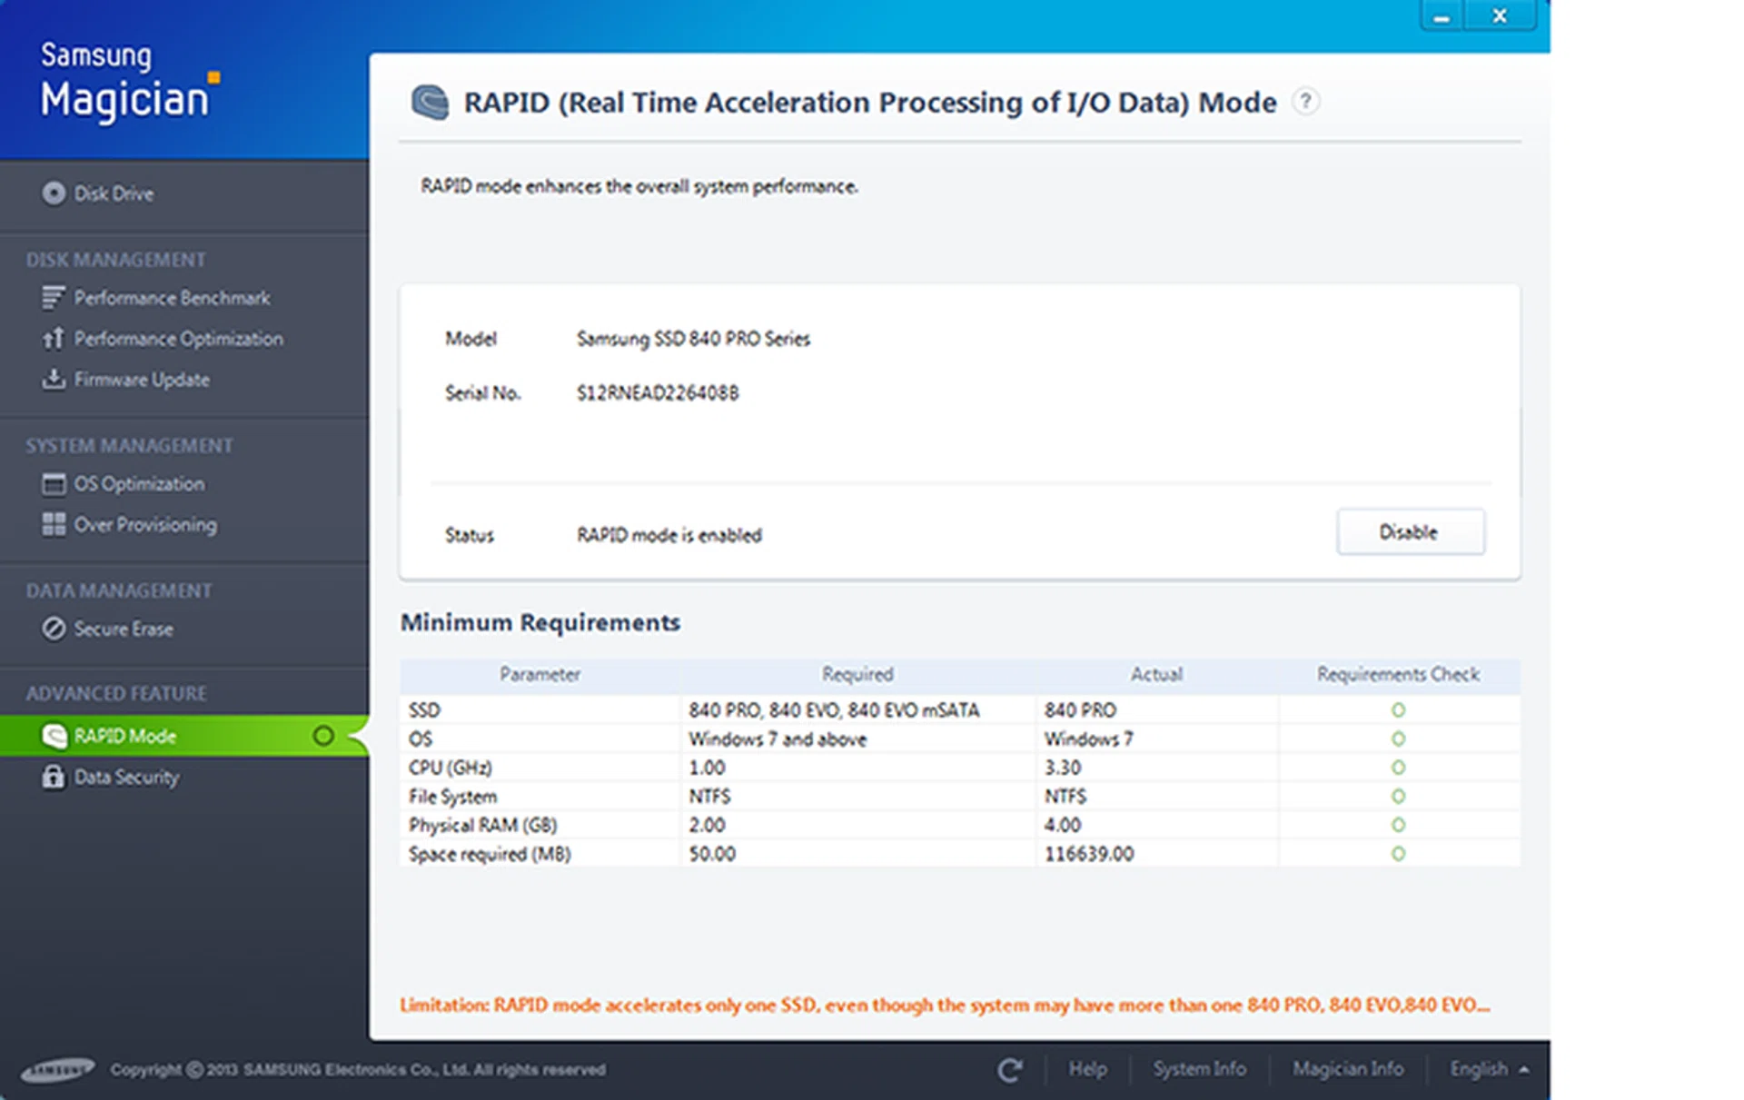Click the green RAPID Mode status circle
Image resolution: width=1744 pixels, height=1100 pixels.
point(322,736)
